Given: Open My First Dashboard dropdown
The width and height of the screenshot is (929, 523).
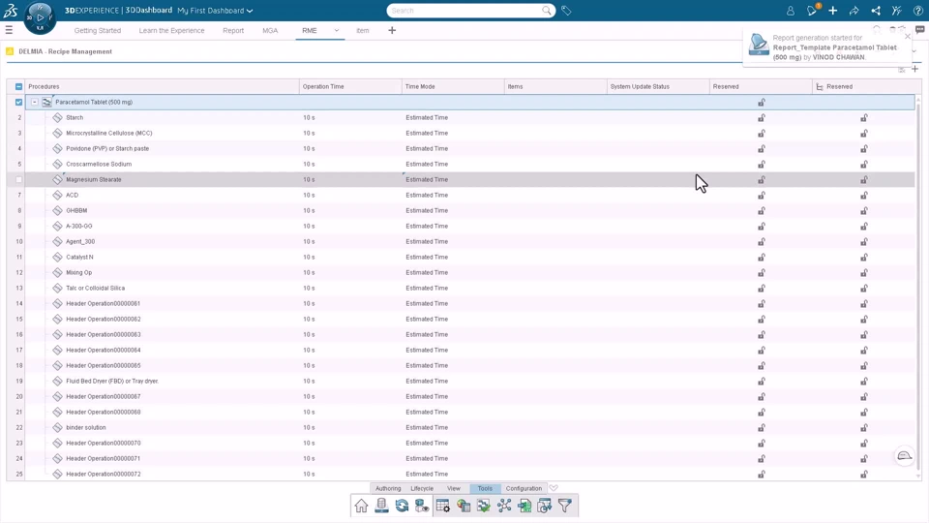Looking at the screenshot, I should (215, 11).
